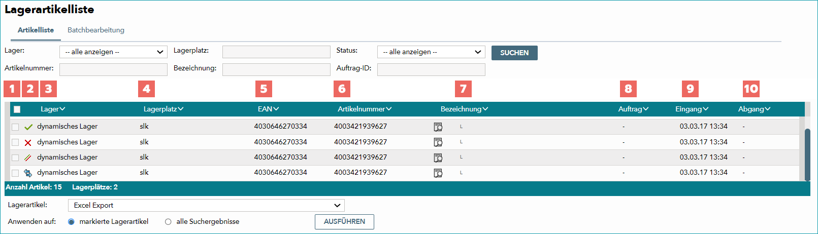The width and height of the screenshot is (818, 234).
Task: Check the box in the blue arrows row
Action: click(15, 173)
